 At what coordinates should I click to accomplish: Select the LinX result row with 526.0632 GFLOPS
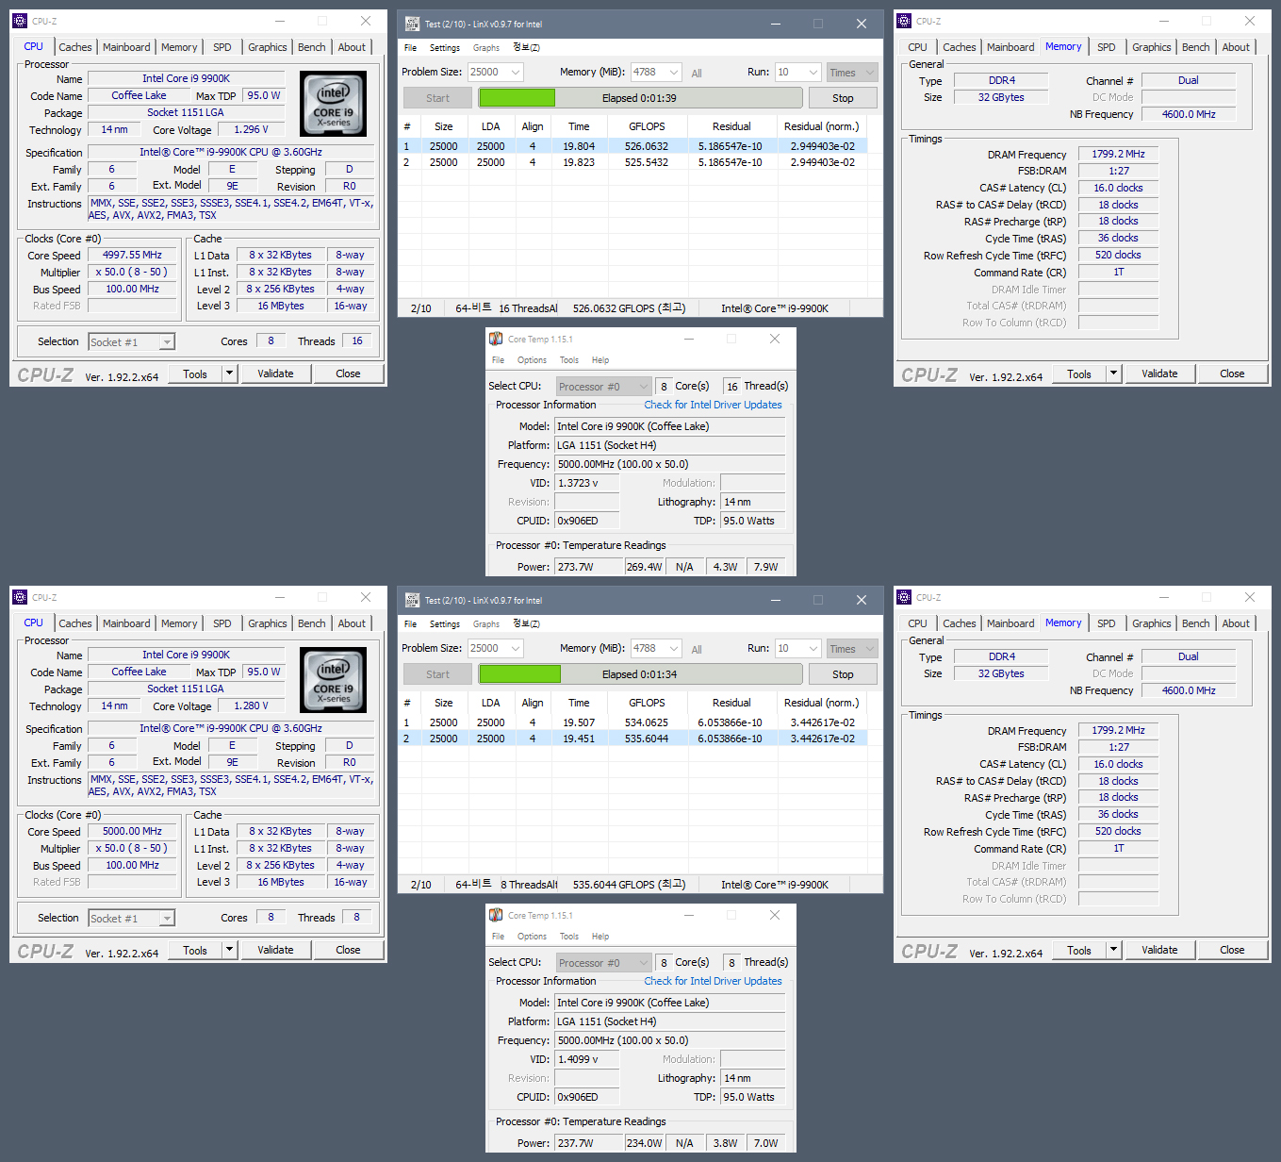[x=632, y=146]
